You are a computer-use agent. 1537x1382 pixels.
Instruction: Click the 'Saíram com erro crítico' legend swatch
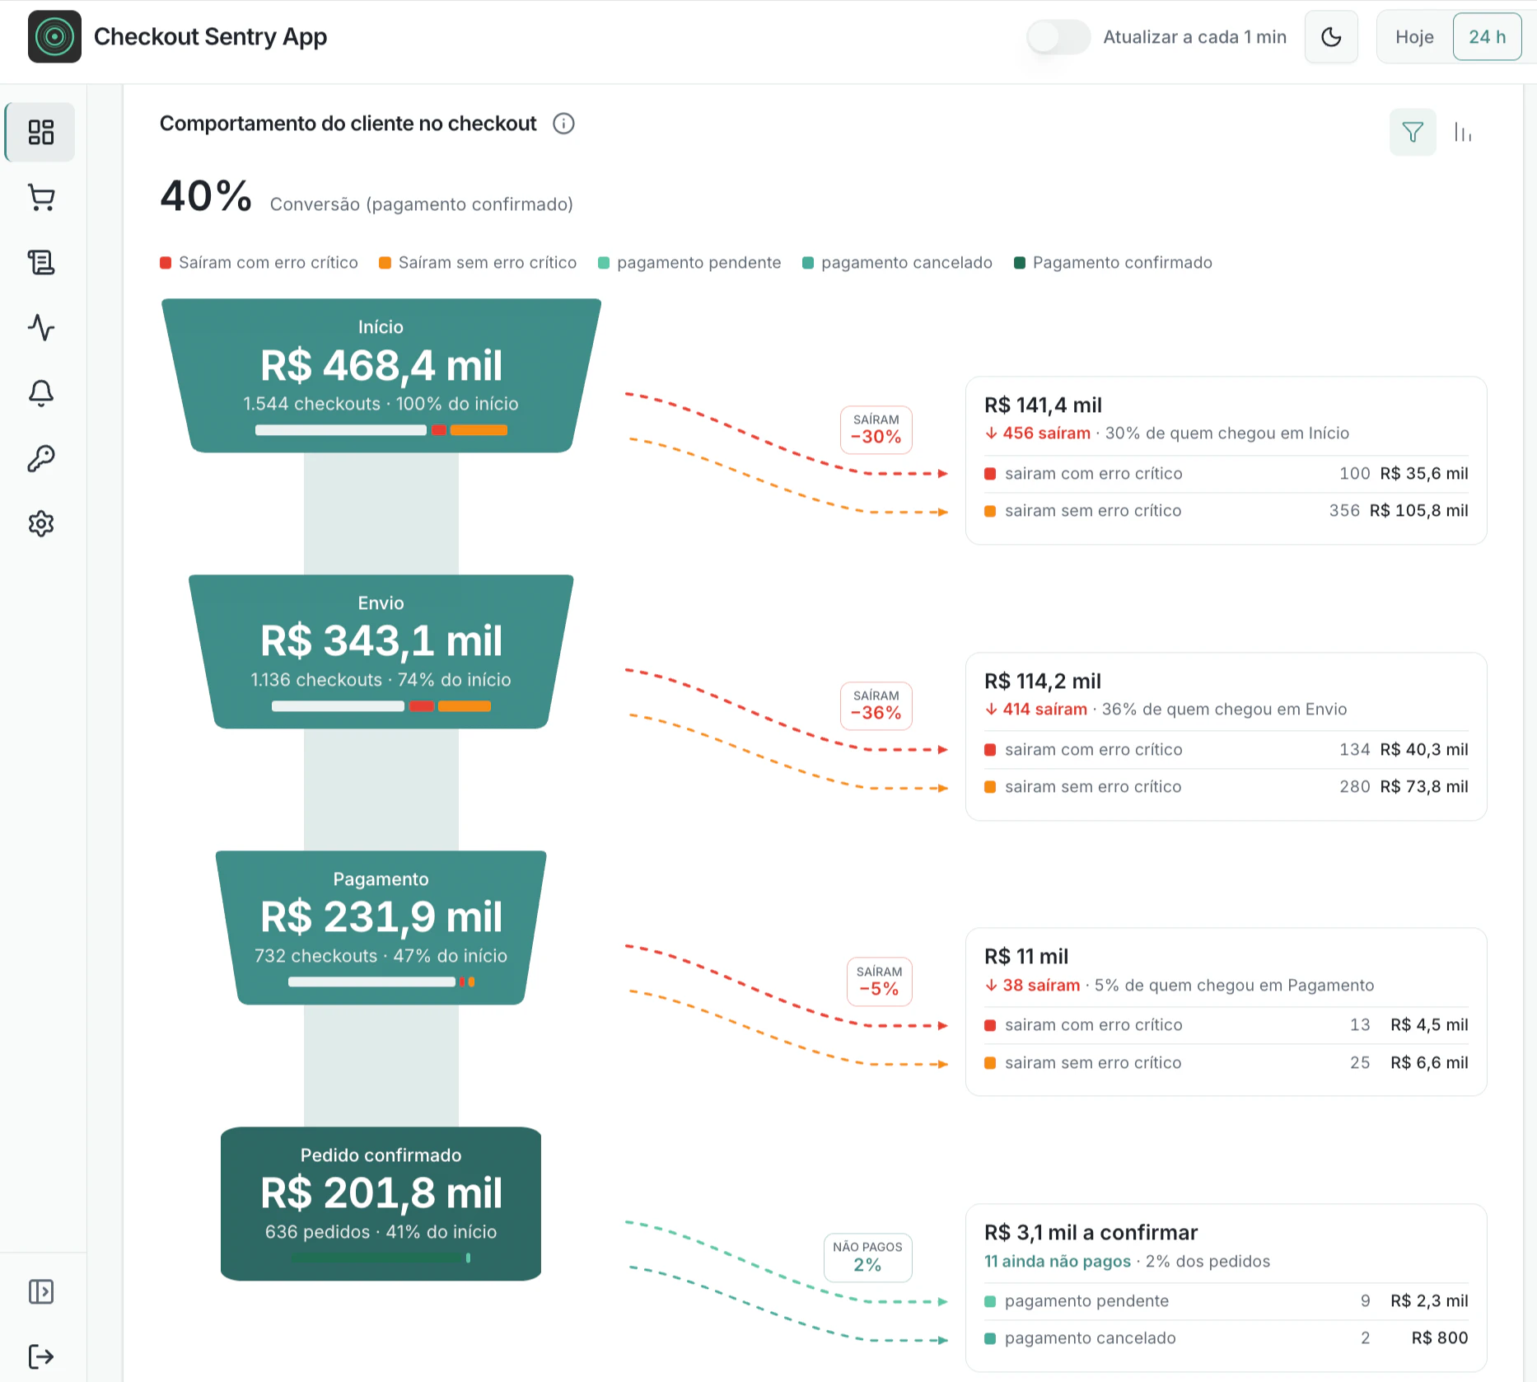(x=166, y=263)
